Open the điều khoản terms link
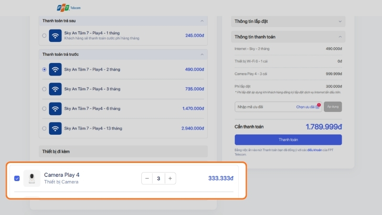The height and width of the screenshot is (215, 382). pyautogui.click(x=315, y=150)
